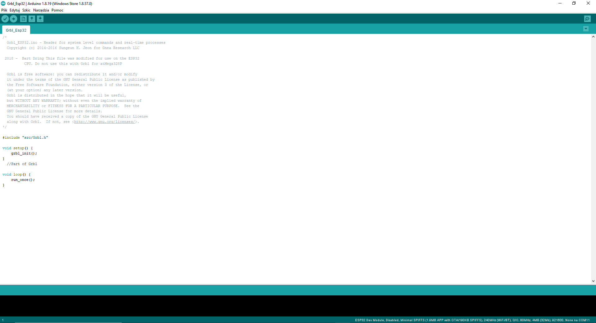
Task: Click the #include "src/Grbl.h" line
Action: click(25, 138)
